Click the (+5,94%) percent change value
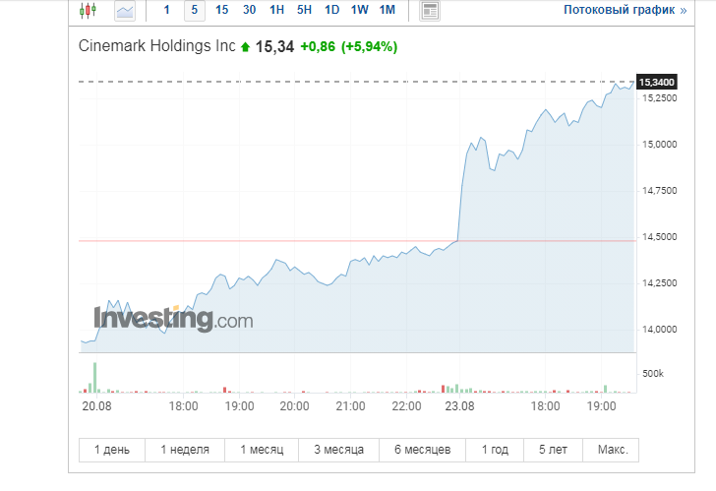The width and height of the screenshot is (716, 491). point(370,46)
